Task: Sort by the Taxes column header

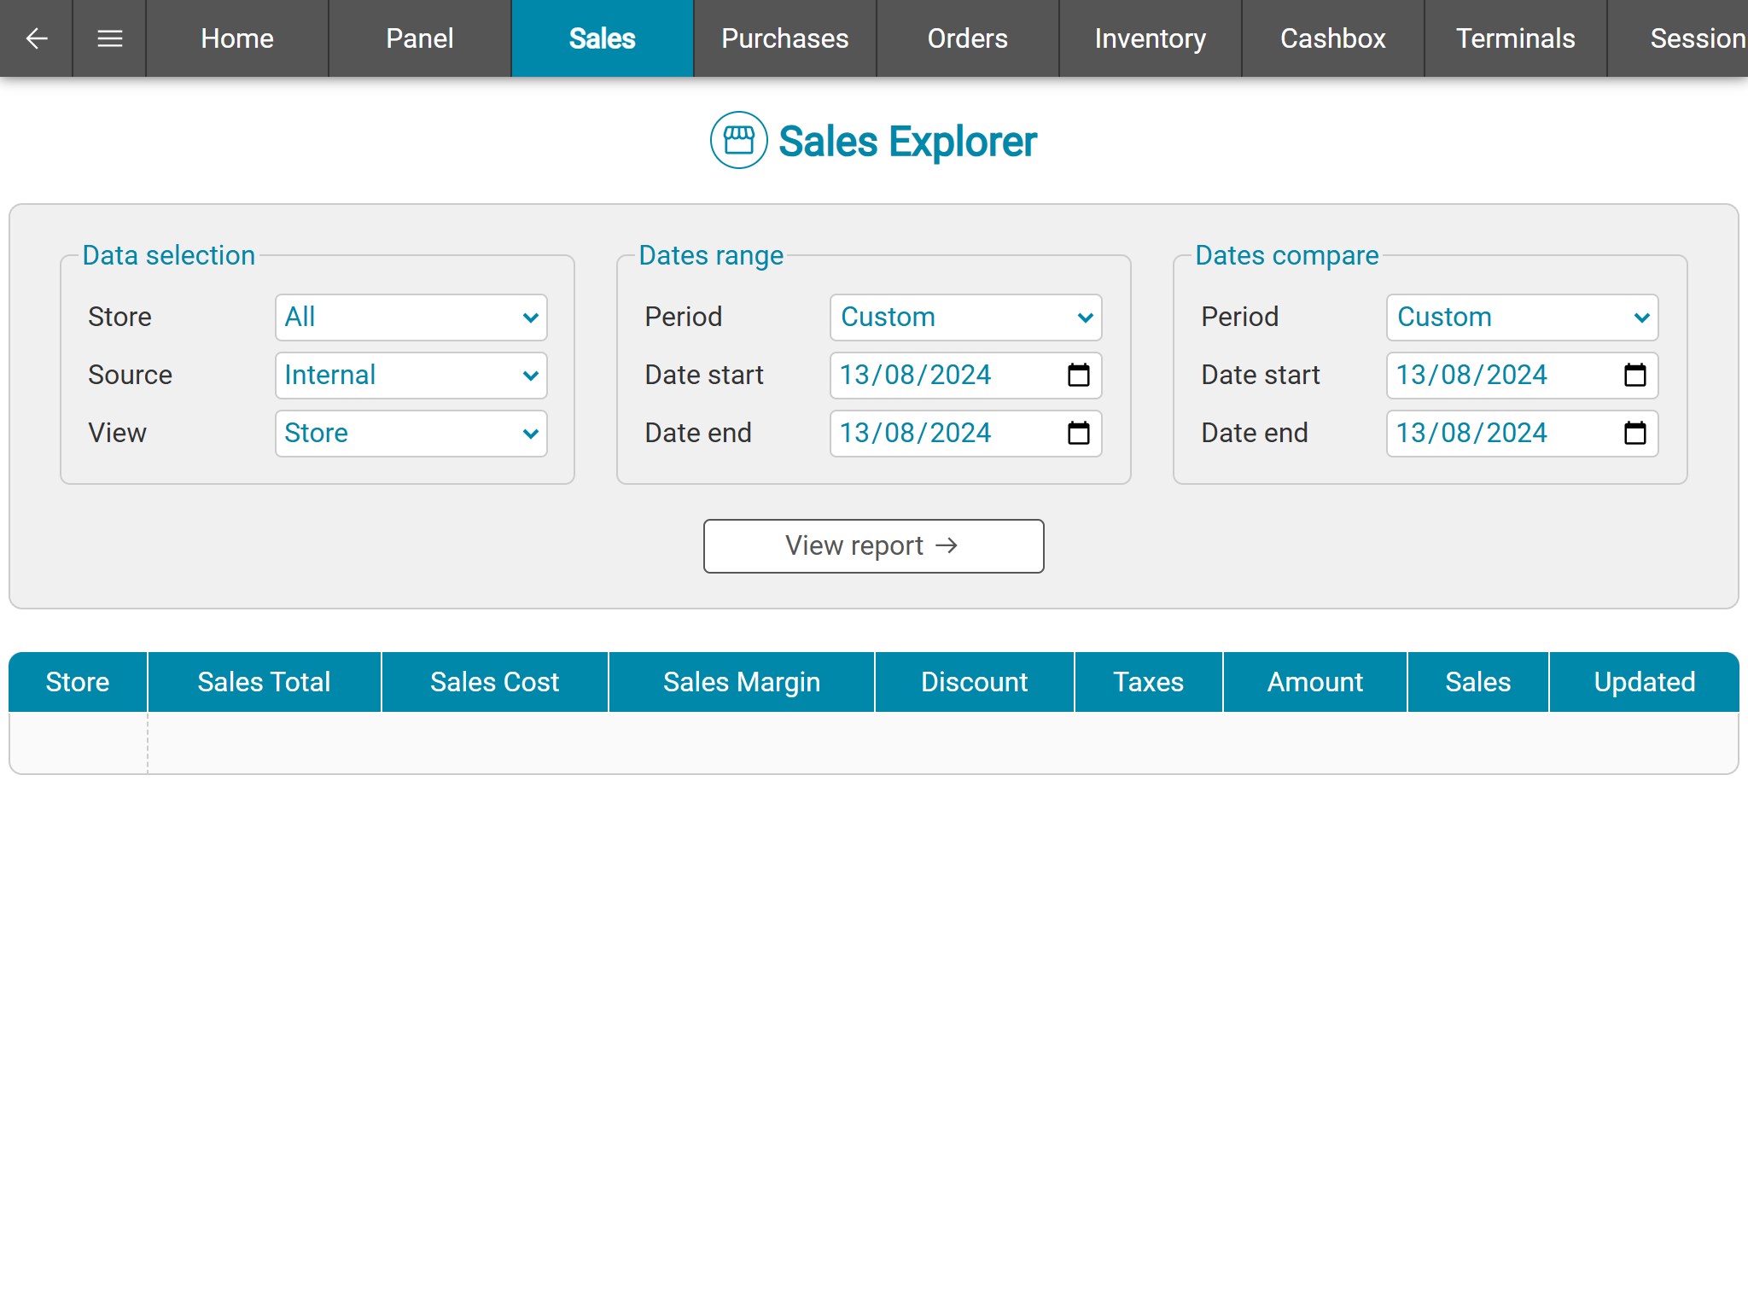Action: click(x=1149, y=682)
